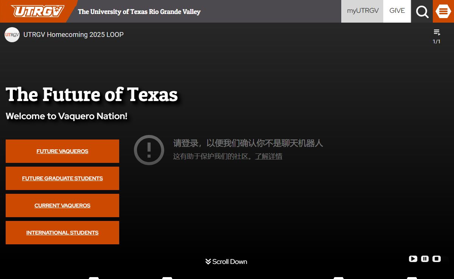The image size is (454, 279).
Task: Click The Future of Texas heading
Action: pyautogui.click(x=92, y=94)
